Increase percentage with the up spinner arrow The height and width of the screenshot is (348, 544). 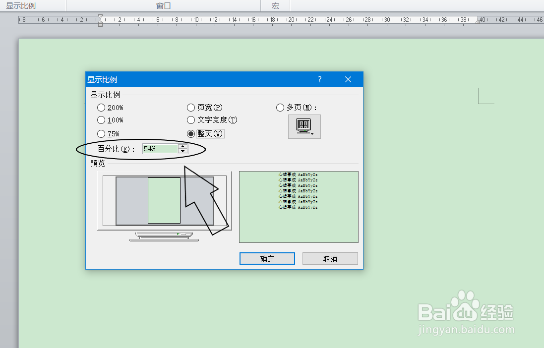click(183, 146)
